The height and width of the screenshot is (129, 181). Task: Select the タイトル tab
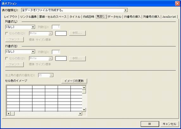tap(75, 17)
